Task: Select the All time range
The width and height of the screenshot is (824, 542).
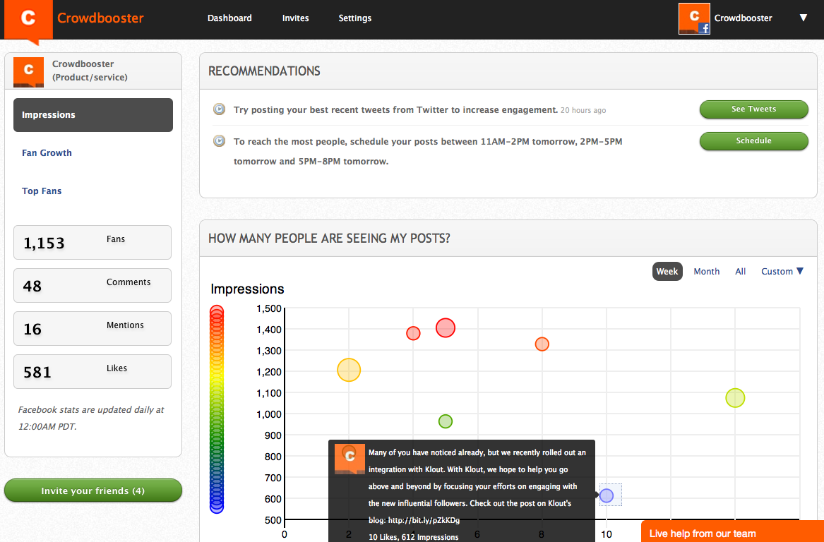Action: [741, 272]
